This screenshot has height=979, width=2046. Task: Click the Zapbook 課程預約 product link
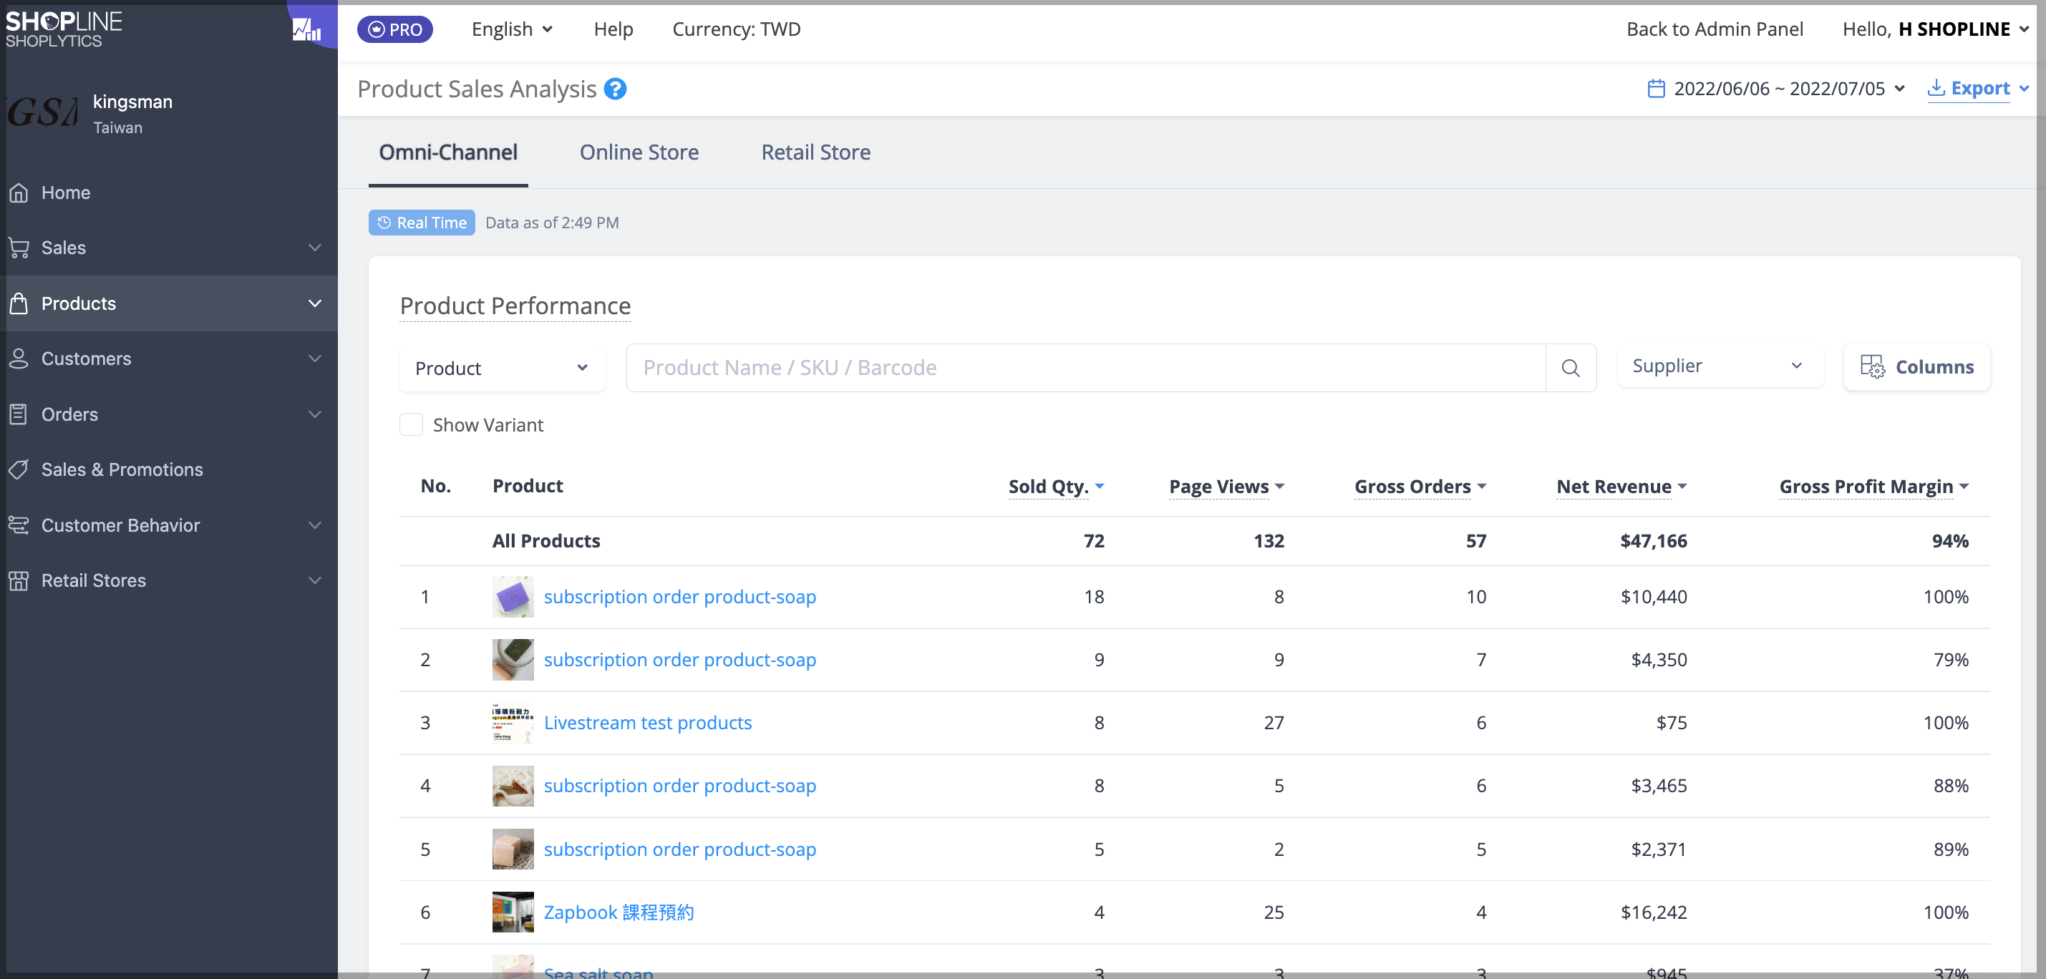(620, 911)
